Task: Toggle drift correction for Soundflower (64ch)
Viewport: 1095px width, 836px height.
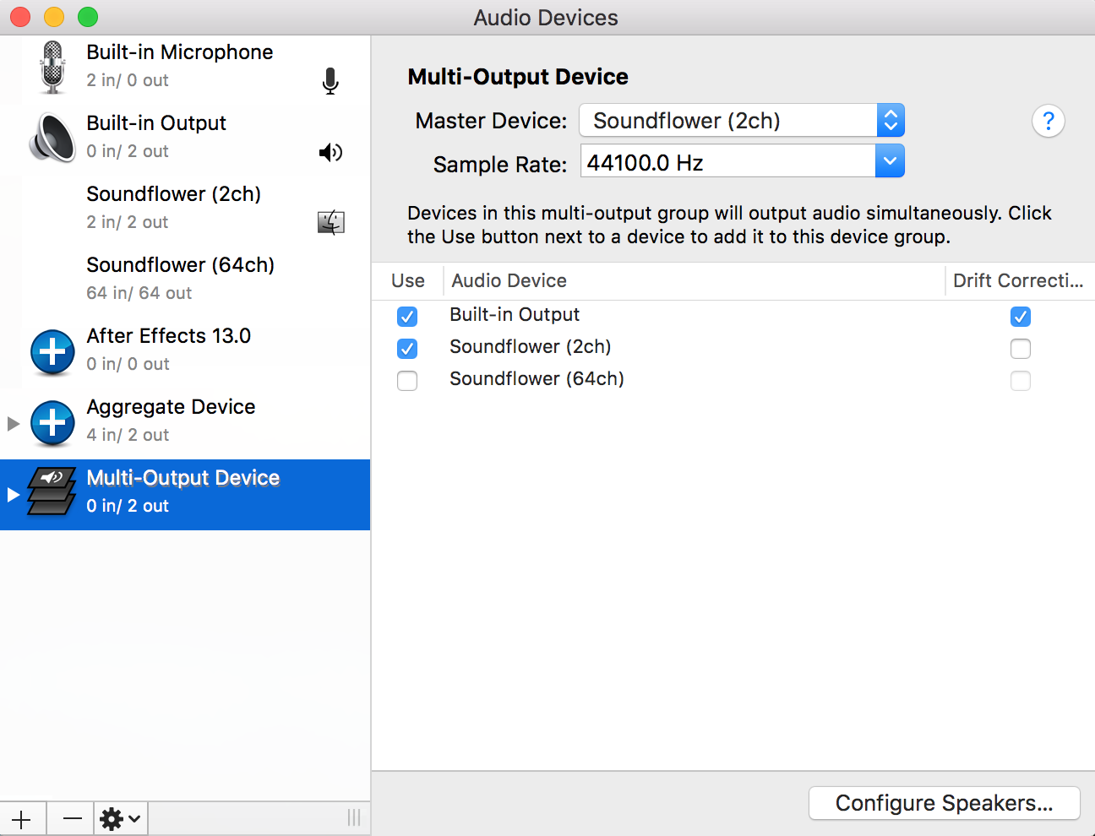Action: tap(1021, 381)
